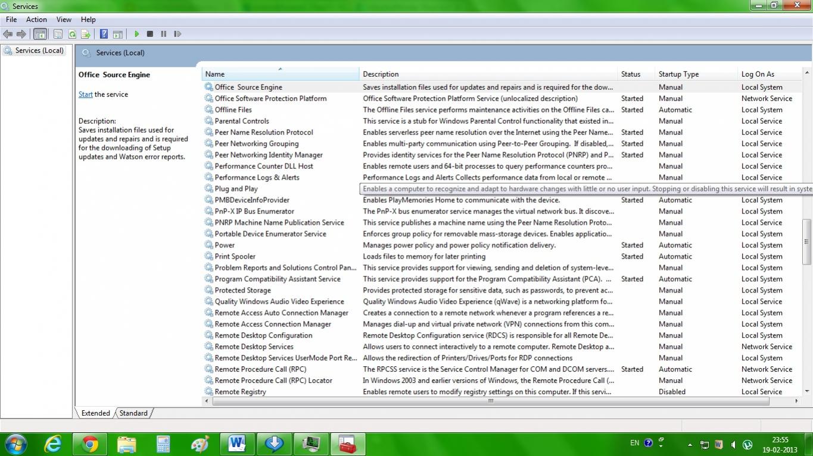The width and height of the screenshot is (813, 456).
Task: Toggle Show/Hide Action Pane toolbar icon
Action: click(x=118, y=34)
